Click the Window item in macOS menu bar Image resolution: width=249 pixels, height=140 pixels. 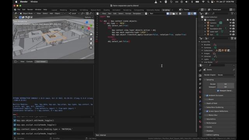point(34,2)
